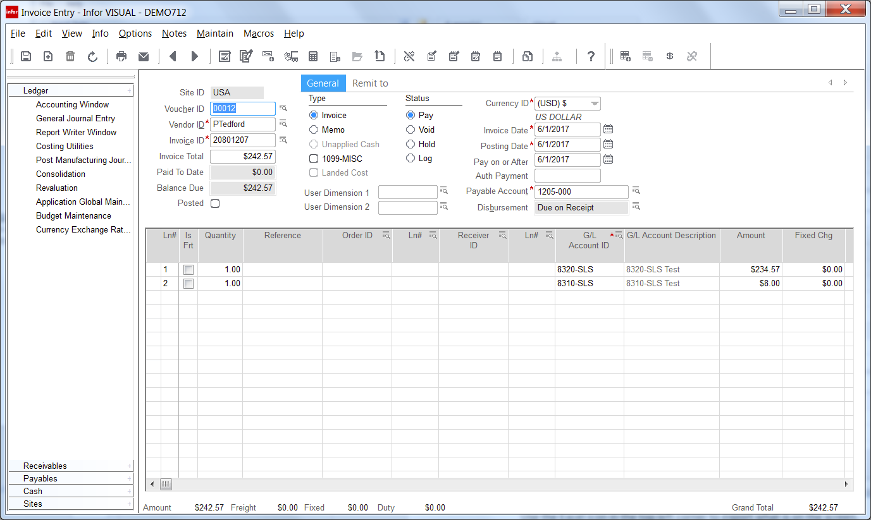The height and width of the screenshot is (520, 871).
Task: Go to previous voucher with left arrow
Action: click(x=173, y=56)
